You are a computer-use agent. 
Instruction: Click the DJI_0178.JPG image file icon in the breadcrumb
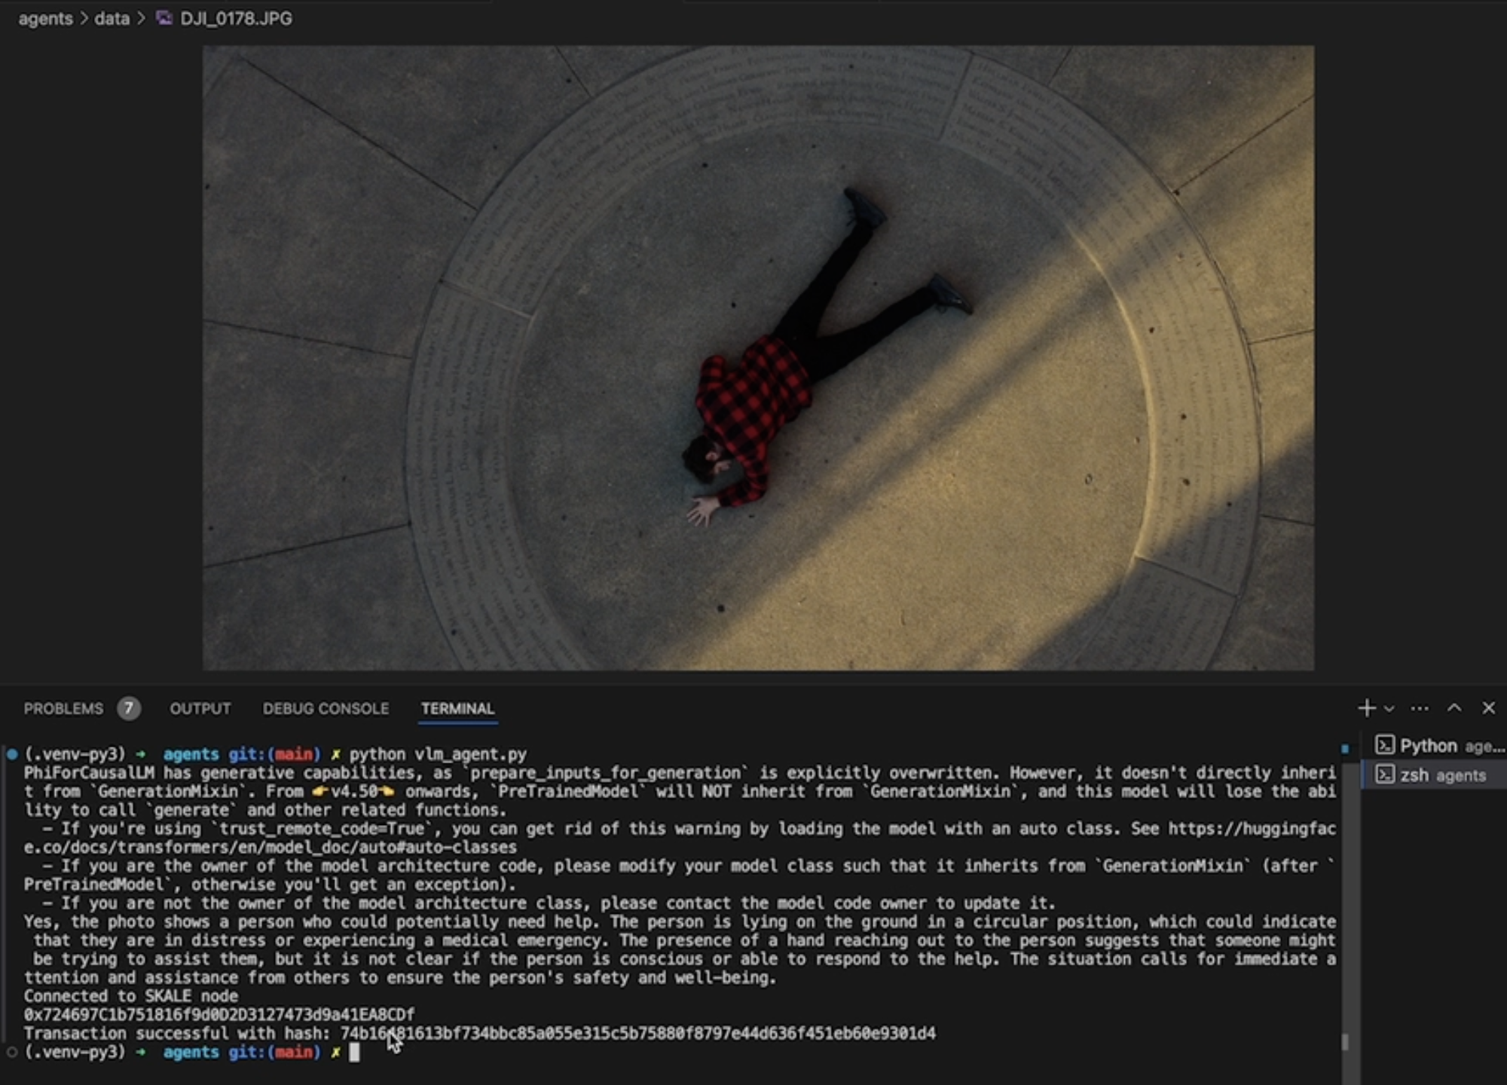point(164,18)
